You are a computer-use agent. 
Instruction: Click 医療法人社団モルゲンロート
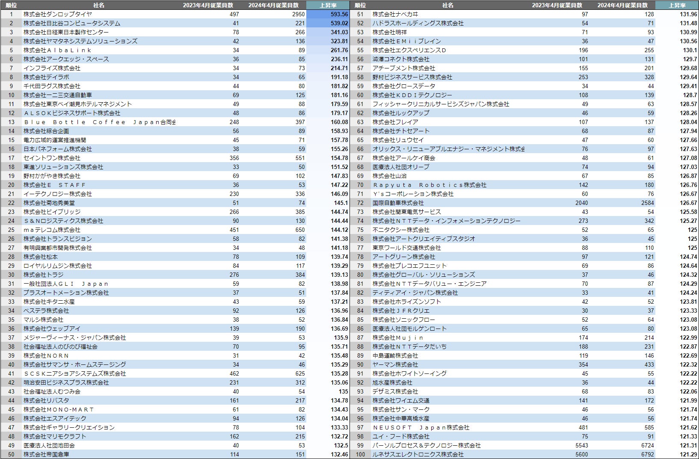409,329
